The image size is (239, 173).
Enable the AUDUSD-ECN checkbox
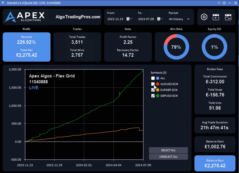153,84
